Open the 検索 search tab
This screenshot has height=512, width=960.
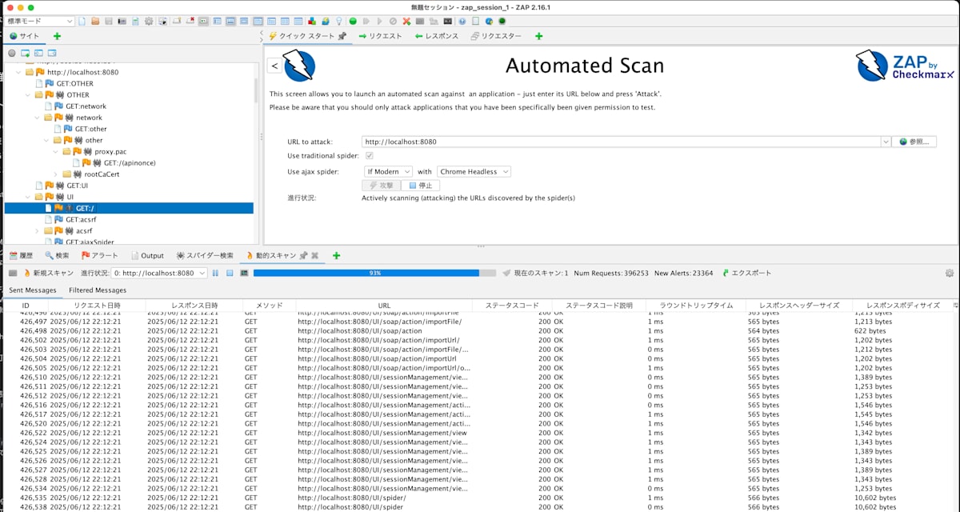[57, 255]
